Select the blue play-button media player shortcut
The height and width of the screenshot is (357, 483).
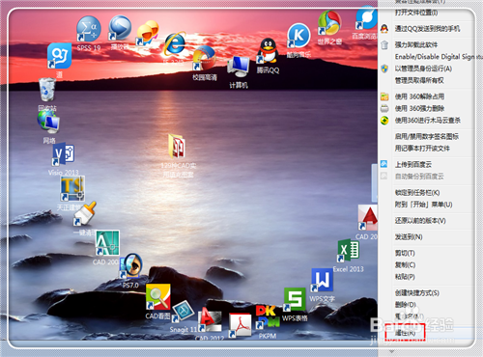click(120, 32)
